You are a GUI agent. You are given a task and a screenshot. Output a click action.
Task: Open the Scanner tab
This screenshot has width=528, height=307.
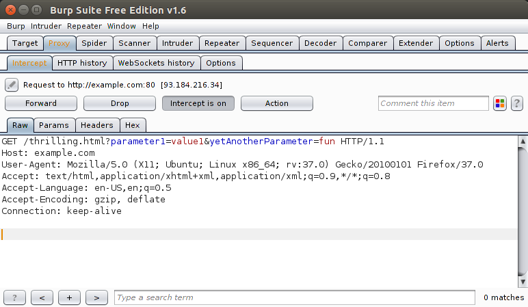134,44
